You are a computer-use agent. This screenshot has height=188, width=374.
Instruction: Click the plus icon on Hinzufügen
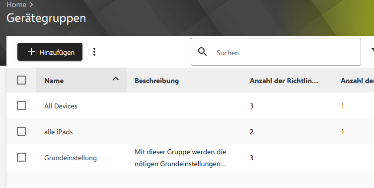pyautogui.click(x=31, y=52)
